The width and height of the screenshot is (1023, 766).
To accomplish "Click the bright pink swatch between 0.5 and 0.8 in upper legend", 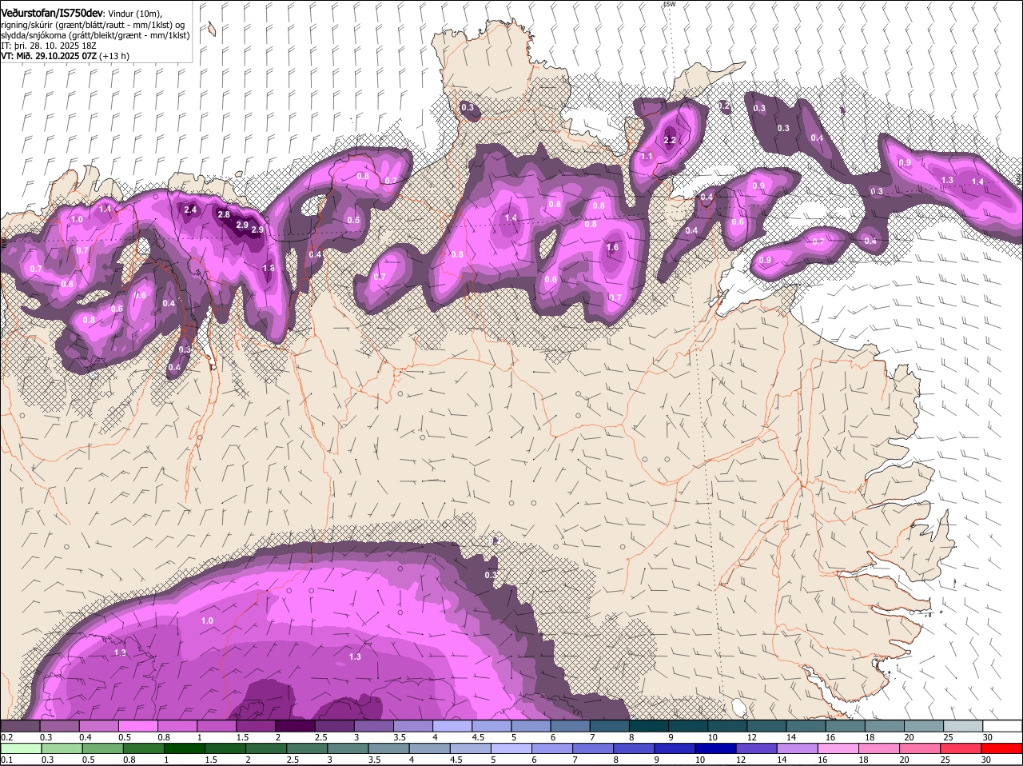I will [137, 726].
